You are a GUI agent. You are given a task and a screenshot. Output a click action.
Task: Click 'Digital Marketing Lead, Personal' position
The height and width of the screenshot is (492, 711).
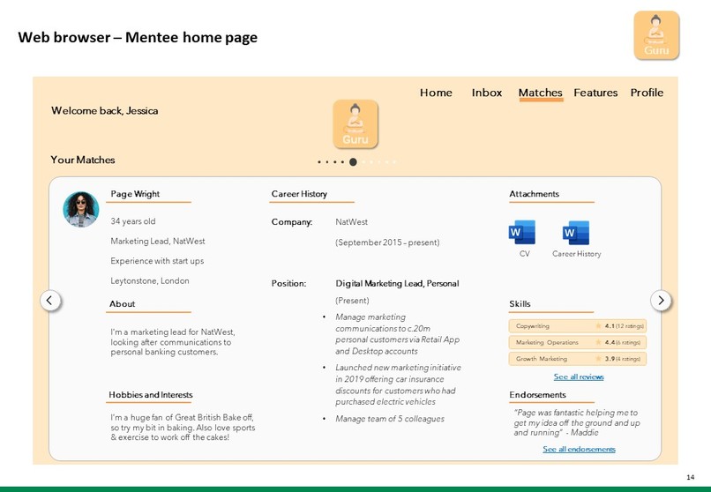click(397, 284)
